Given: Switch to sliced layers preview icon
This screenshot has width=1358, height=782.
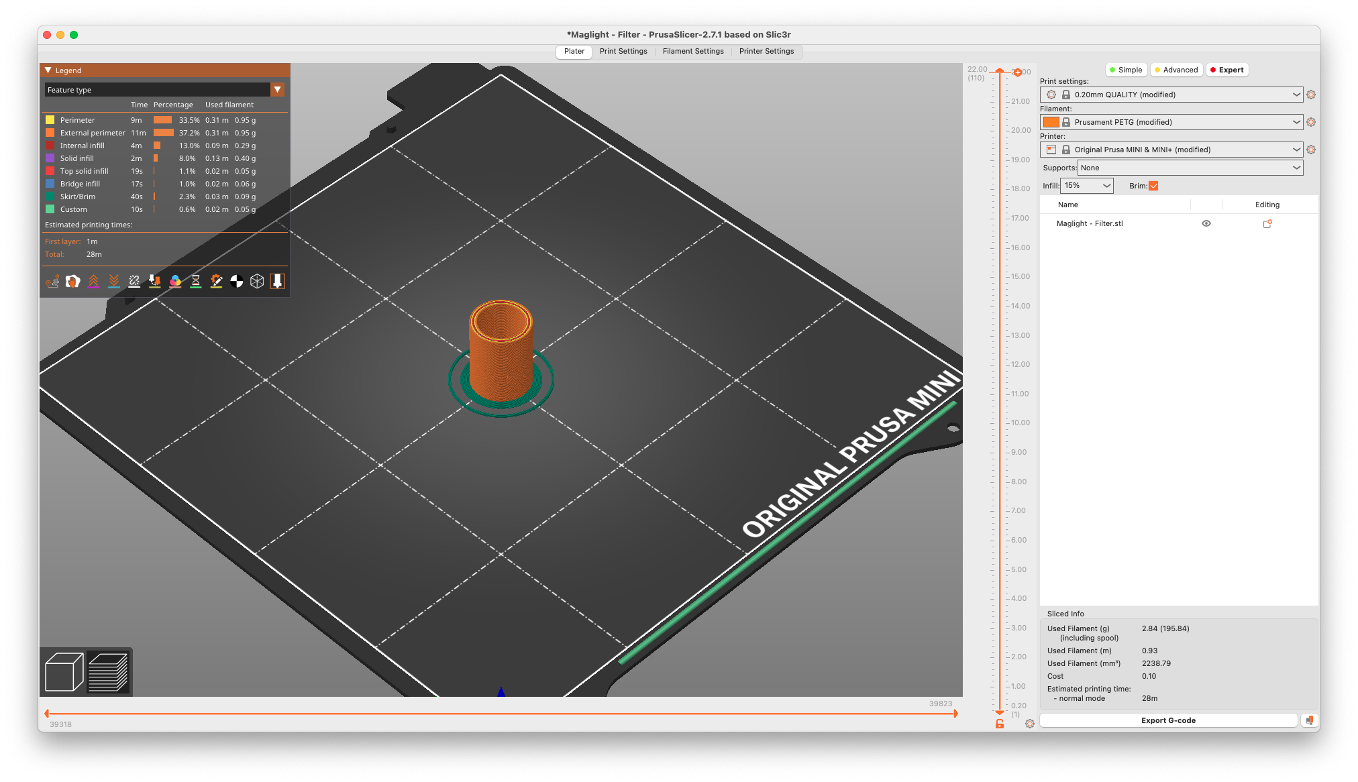Looking at the screenshot, I should 108,671.
